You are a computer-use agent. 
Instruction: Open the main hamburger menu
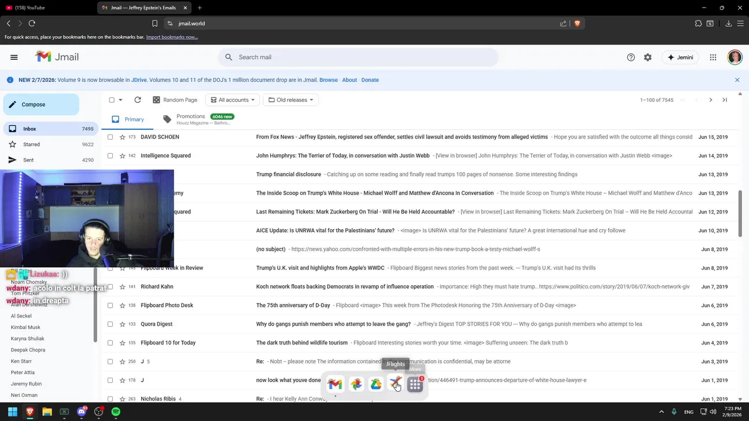point(14,57)
